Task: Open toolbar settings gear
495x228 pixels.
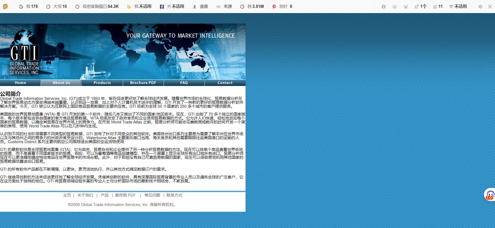Action: click(480, 7)
